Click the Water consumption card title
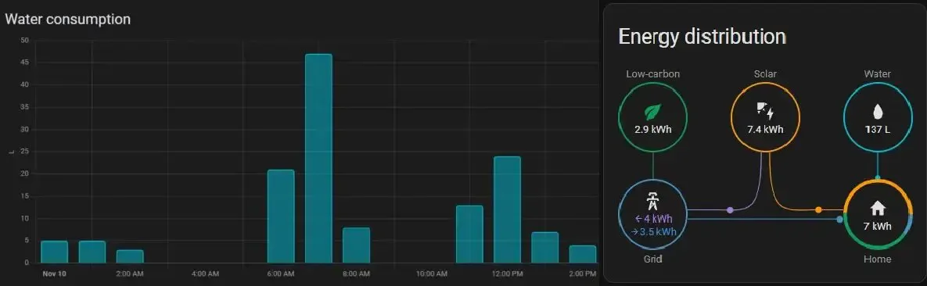Screen dimensions: 927x286 [x=67, y=19]
